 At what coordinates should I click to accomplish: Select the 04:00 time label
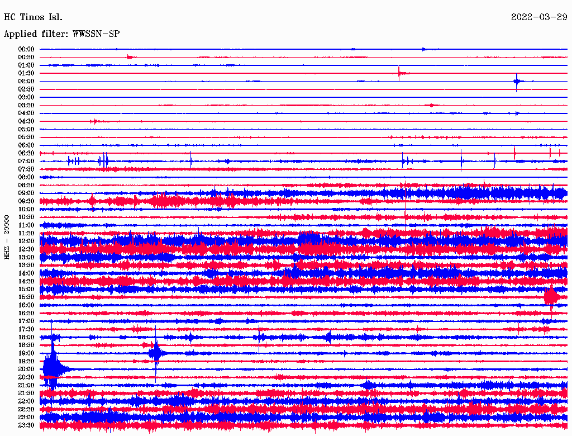(x=26, y=113)
